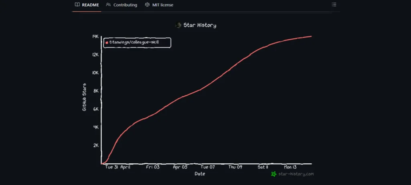Image resolution: width=411 pixels, height=185 pixels.
Task: Select the MIT license tab
Action: coord(163,5)
